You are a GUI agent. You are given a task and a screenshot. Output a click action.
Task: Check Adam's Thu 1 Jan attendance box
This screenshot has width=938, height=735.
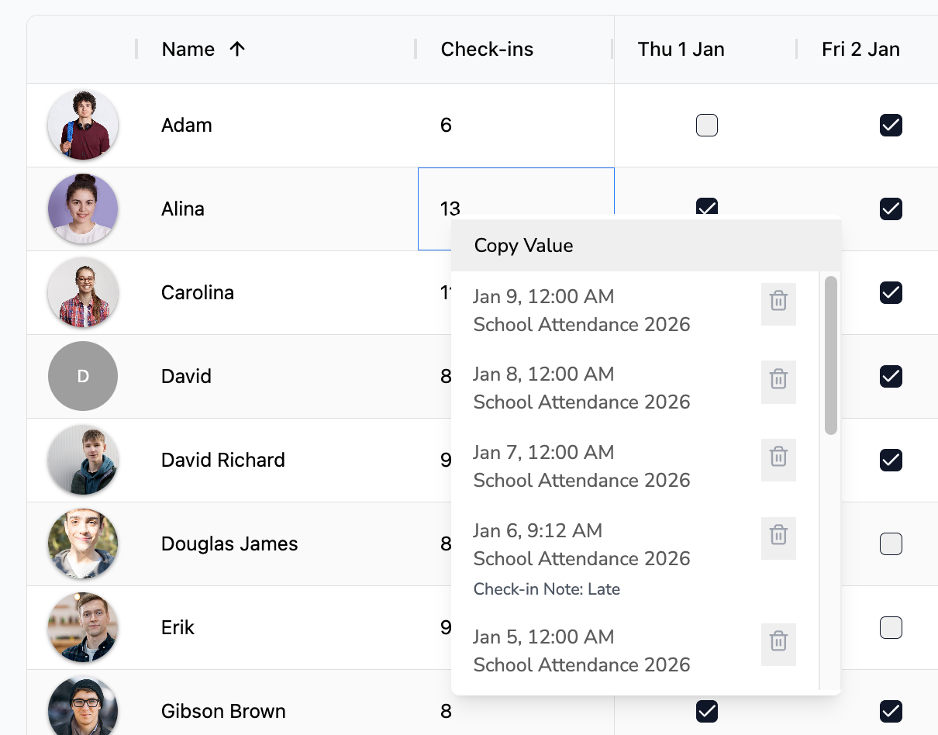coord(706,125)
